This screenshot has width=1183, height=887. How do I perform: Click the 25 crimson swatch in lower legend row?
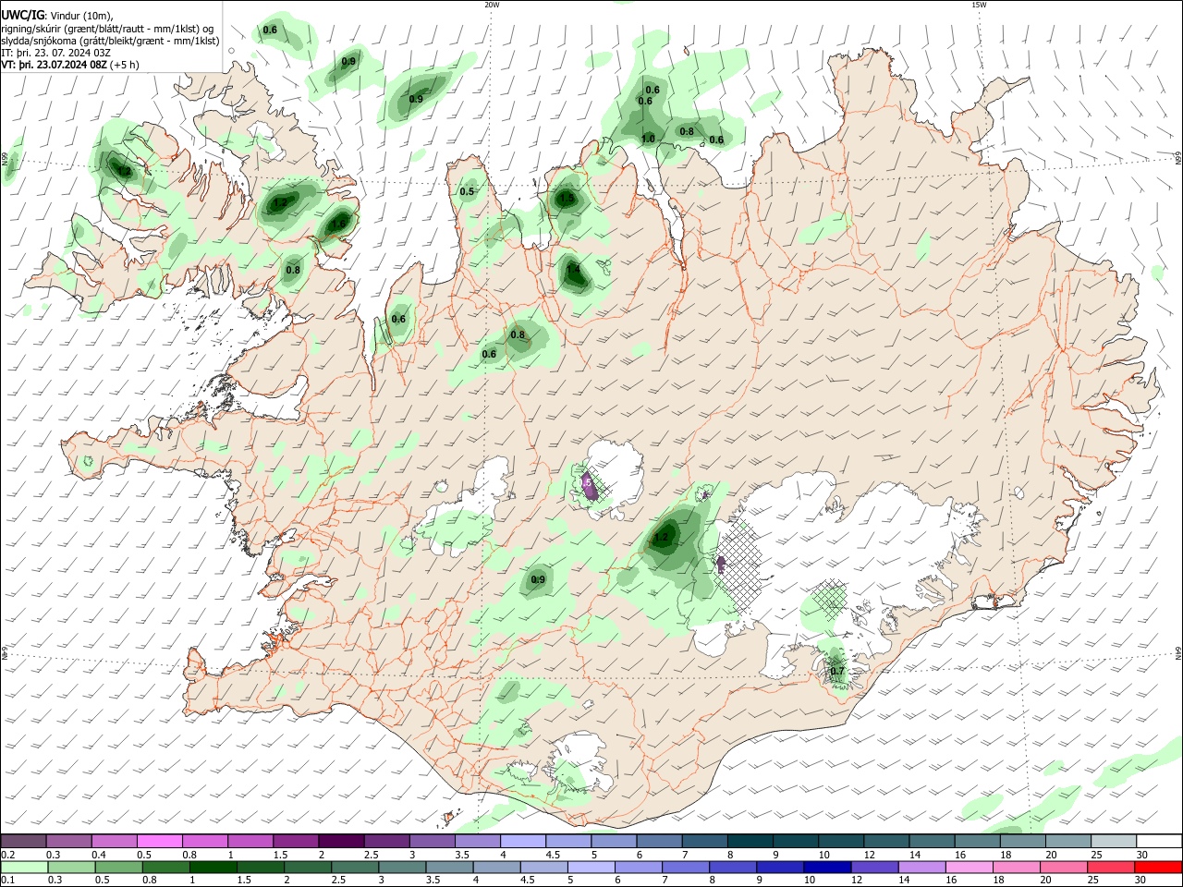1111,867
